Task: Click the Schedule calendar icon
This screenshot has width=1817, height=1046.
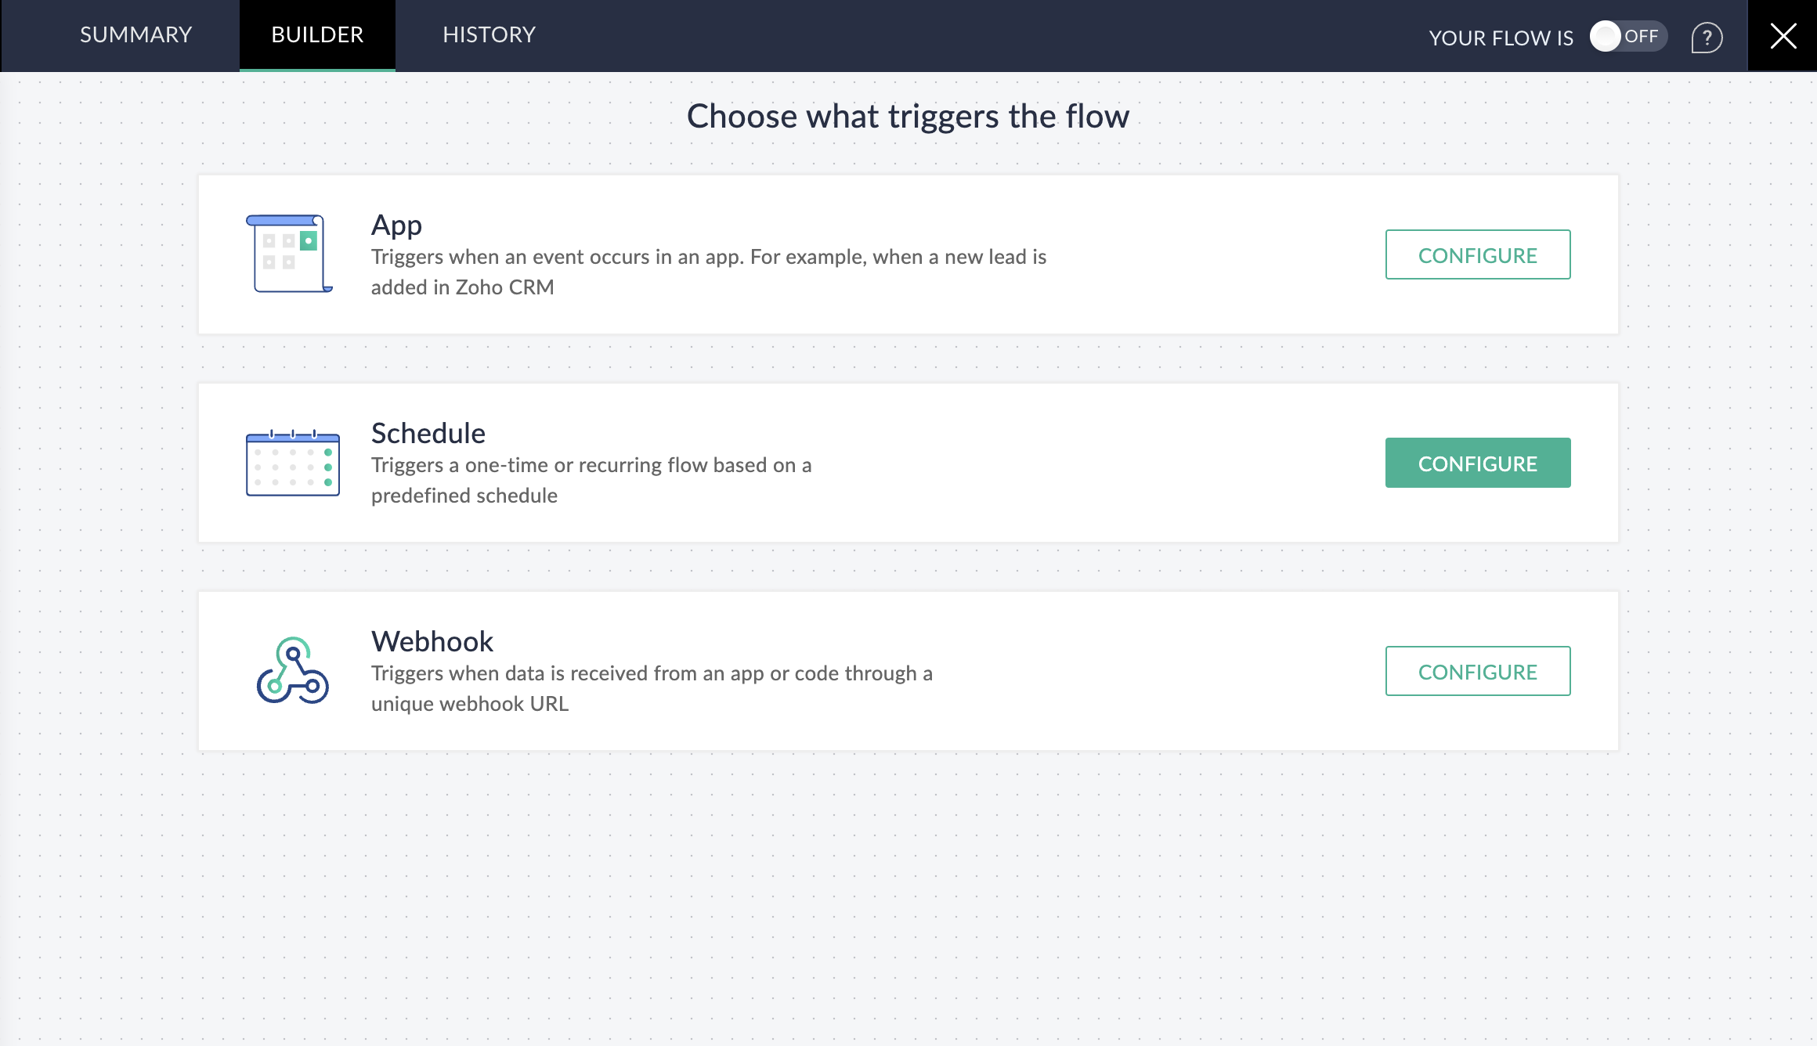Action: (292, 462)
